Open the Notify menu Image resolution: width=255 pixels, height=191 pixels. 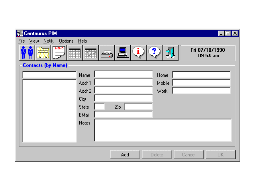click(x=49, y=41)
